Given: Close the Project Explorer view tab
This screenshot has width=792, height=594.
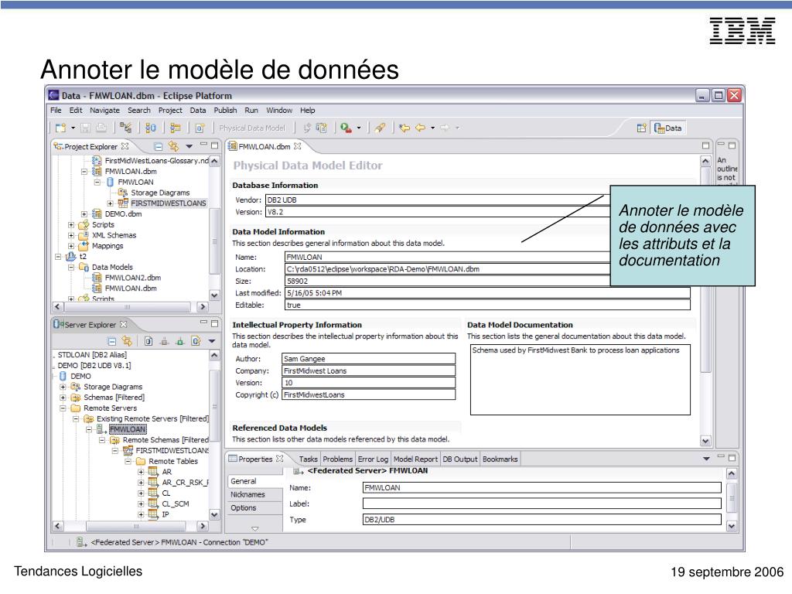Looking at the screenshot, I should (125, 146).
